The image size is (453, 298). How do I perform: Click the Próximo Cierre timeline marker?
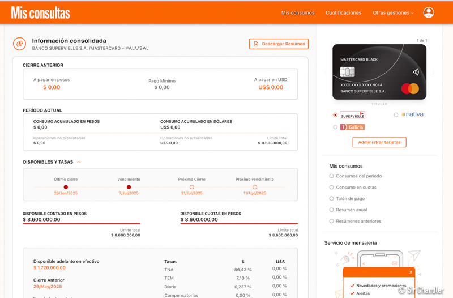pyautogui.click(x=192, y=187)
